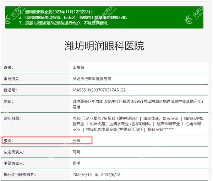This screenshot has width=213, height=181.
Task: Select the 级别 label
Action: 8,140
